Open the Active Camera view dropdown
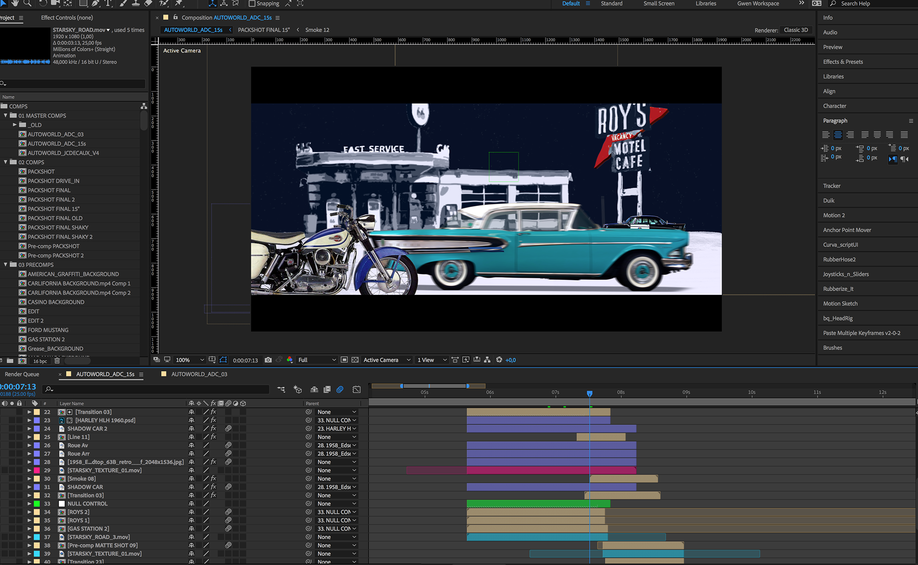The height and width of the screenshot is (565, 918). [x=387, y=360]
